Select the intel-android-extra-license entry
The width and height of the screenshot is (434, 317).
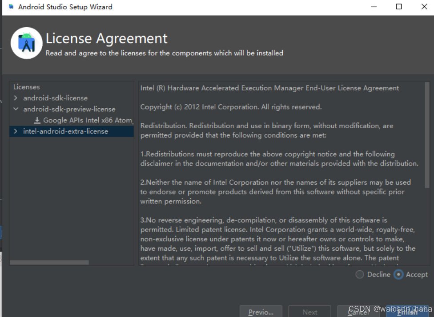tap(65, 131)
